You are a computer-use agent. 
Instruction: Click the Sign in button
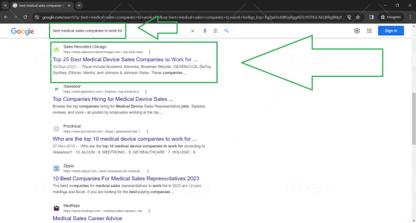[x=391, y=31]
